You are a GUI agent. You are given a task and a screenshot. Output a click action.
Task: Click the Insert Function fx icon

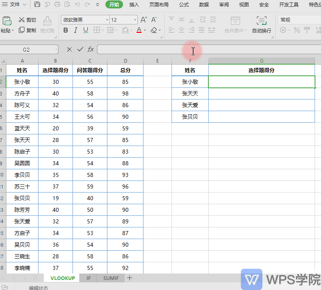(x=91, y=49)
